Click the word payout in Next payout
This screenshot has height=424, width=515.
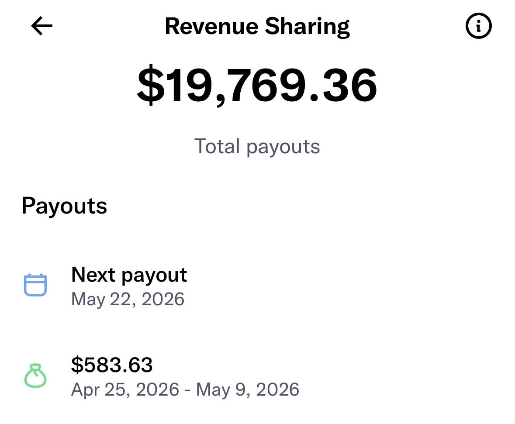pyautogui.click(x=154, y=276)
